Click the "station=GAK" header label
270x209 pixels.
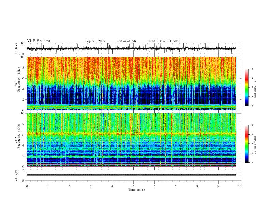(x=126, y=41)
